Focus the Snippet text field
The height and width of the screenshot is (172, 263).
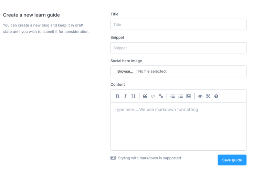[178, 48]
